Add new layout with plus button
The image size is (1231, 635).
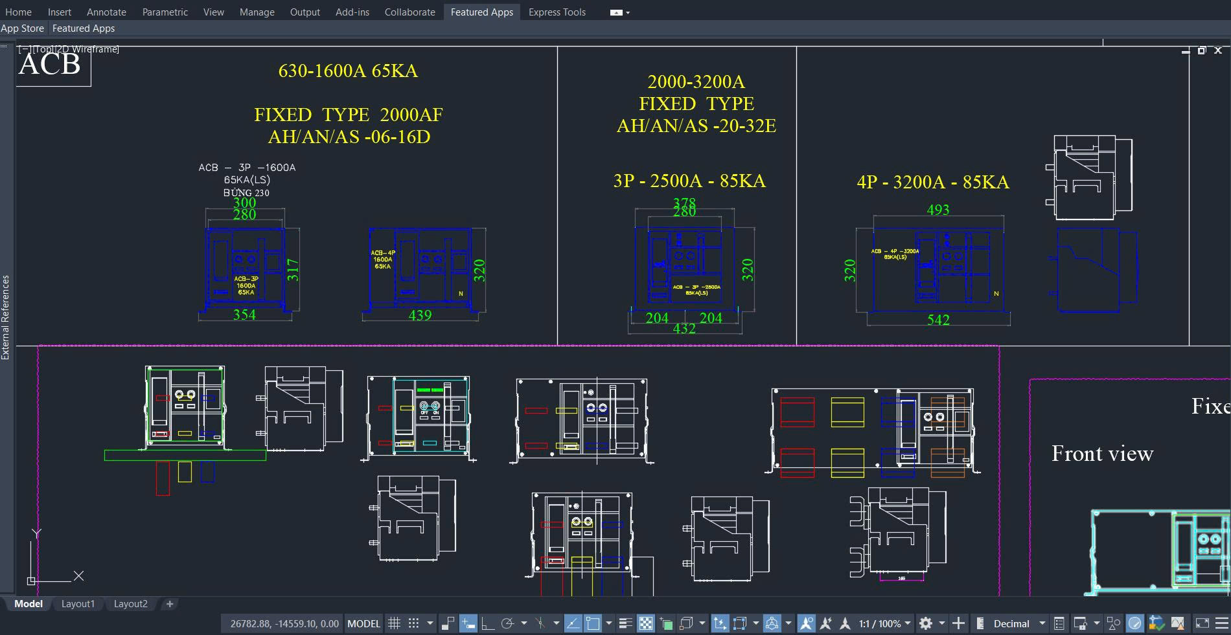[x=170, y=604]
